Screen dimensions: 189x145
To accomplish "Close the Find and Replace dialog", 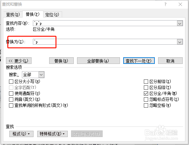I will pos(180,4).
